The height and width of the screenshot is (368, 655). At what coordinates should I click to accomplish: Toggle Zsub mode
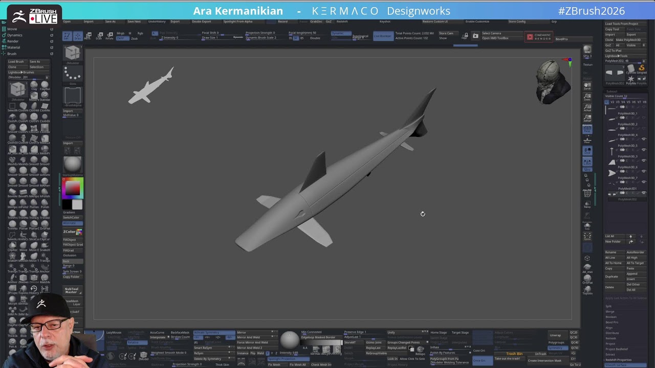click(134, 38)
